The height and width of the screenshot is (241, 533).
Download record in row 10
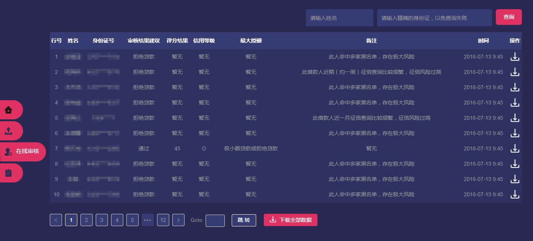pyautogui.click(x=515, y=194)
